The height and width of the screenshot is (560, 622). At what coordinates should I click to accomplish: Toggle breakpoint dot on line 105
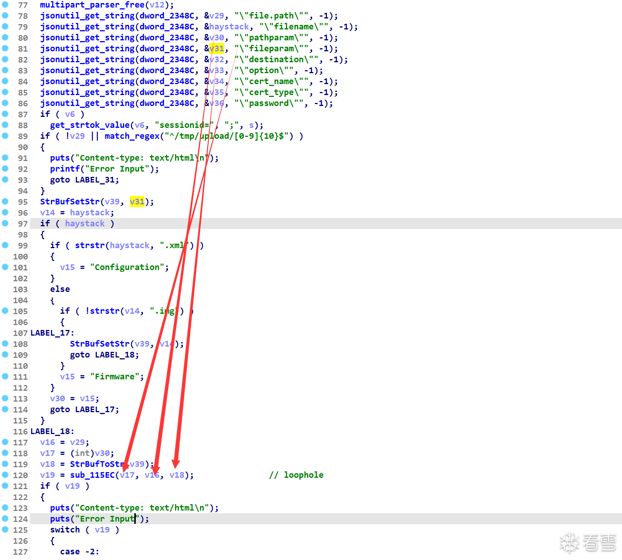pyautogui.click(x=5, y=311)
